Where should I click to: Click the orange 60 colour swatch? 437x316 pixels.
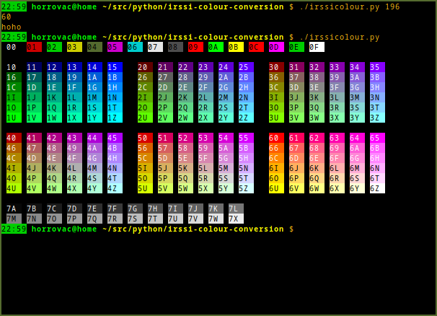point(275,138)
